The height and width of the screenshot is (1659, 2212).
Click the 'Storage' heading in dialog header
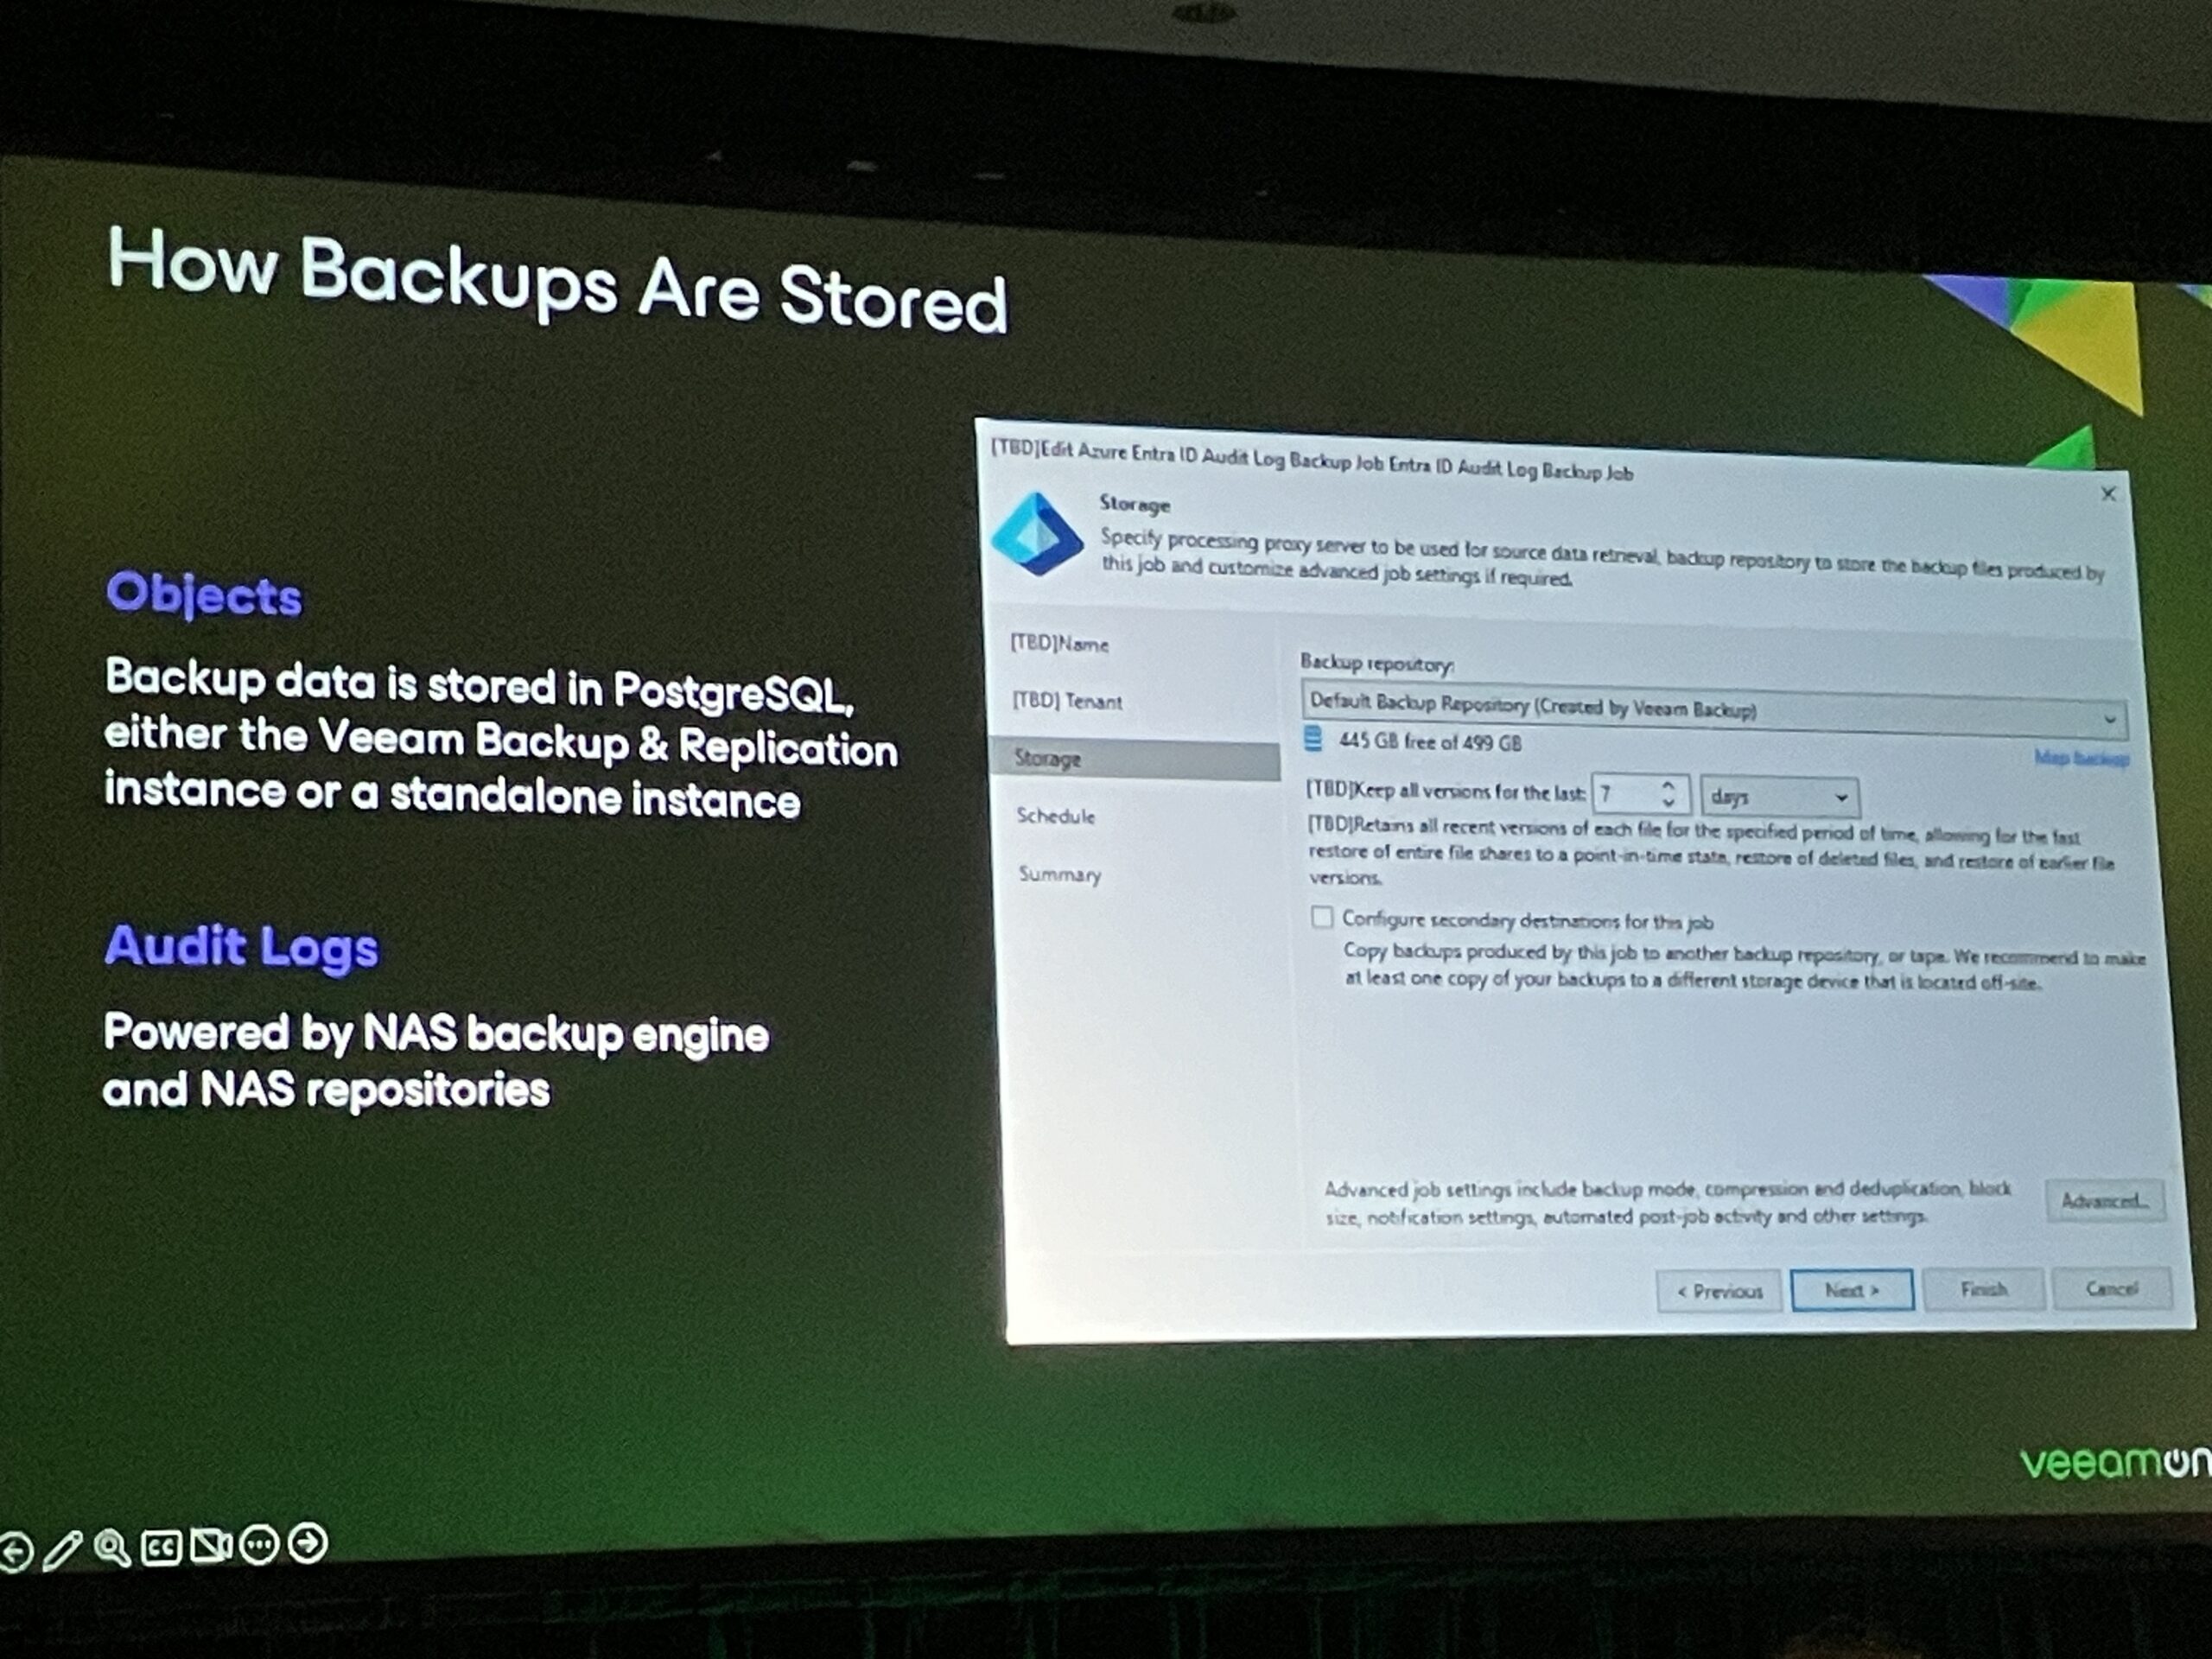[x=1134, y=503]
